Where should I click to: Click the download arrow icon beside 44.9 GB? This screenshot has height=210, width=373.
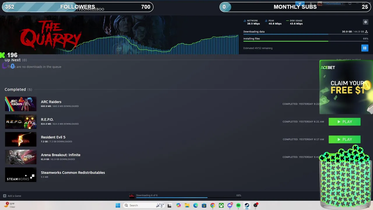click(x=366, y=32)
